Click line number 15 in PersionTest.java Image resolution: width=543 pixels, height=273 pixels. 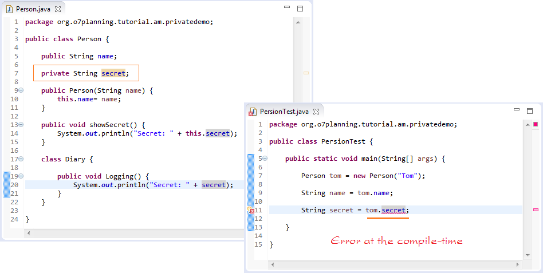tap(258, 244)
